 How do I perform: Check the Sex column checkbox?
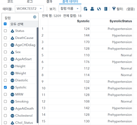click(5, 52)
